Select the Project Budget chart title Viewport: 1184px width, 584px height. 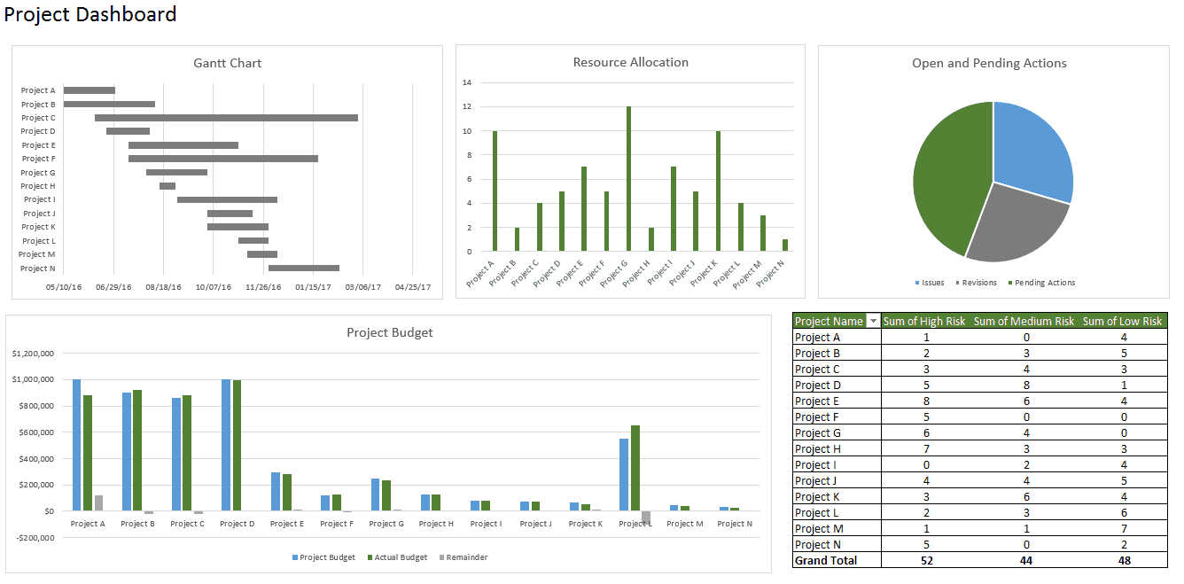390,332
